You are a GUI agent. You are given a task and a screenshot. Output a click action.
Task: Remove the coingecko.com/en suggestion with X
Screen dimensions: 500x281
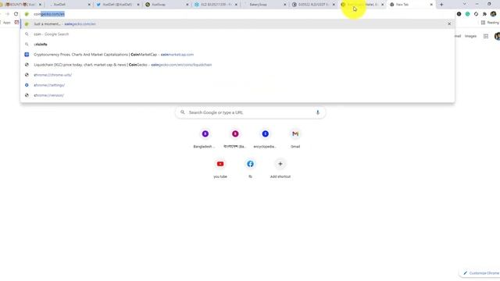click(449, 24)
